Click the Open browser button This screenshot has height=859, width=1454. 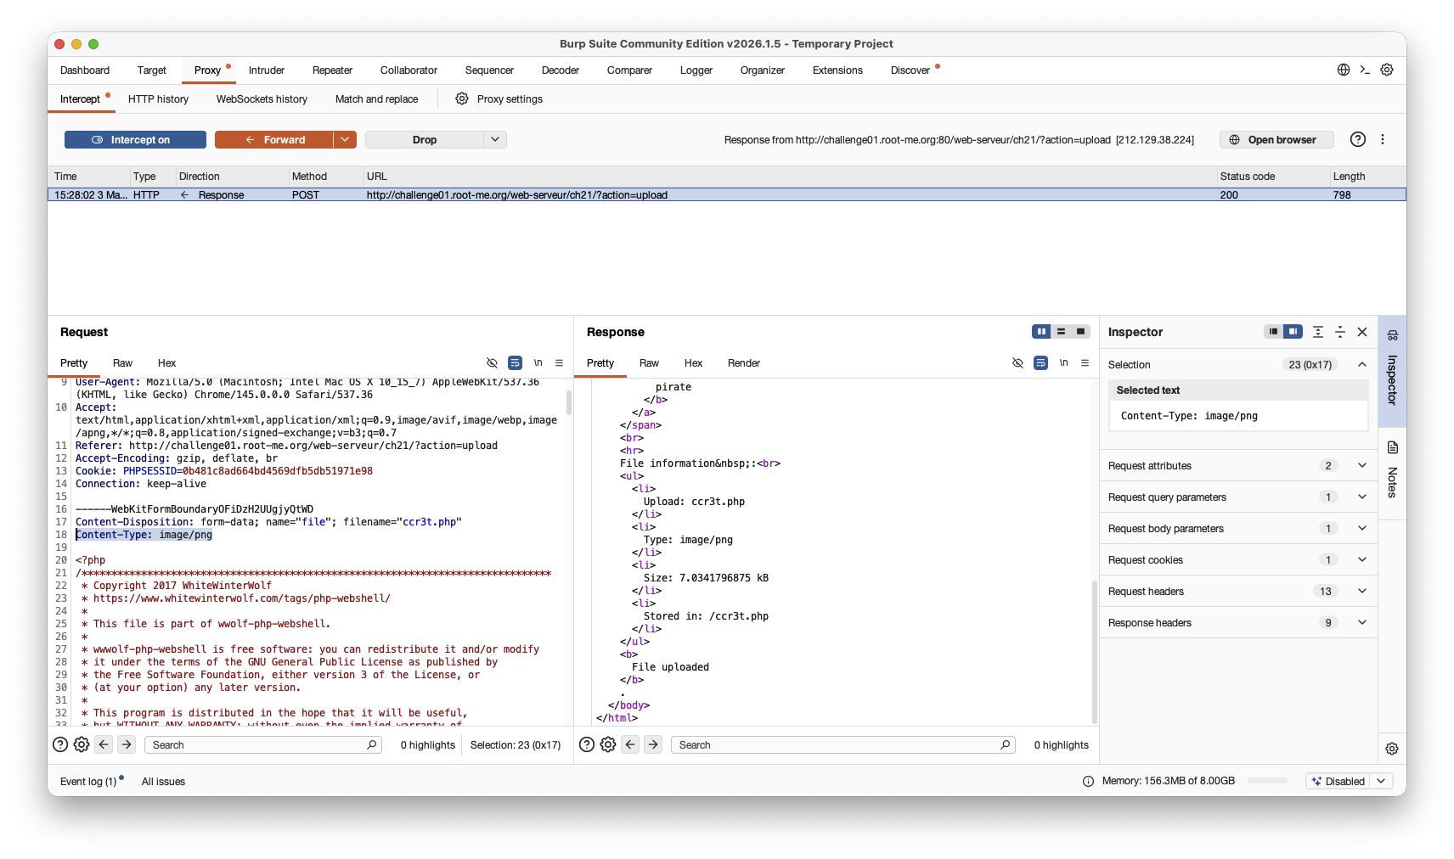pos(1276,139)
